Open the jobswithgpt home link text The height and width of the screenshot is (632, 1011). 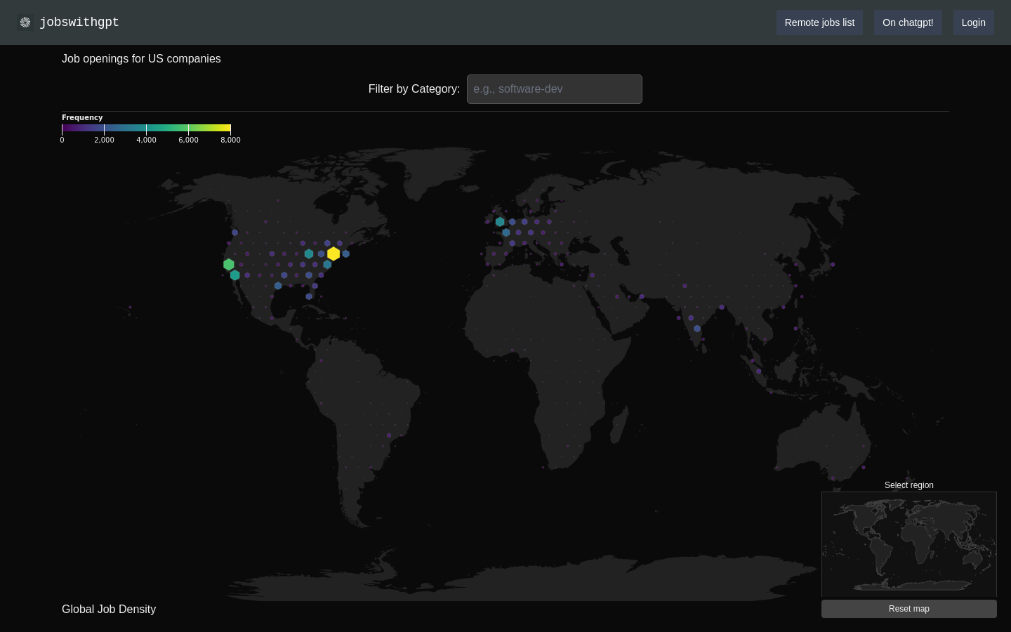[x=79, y=22]
